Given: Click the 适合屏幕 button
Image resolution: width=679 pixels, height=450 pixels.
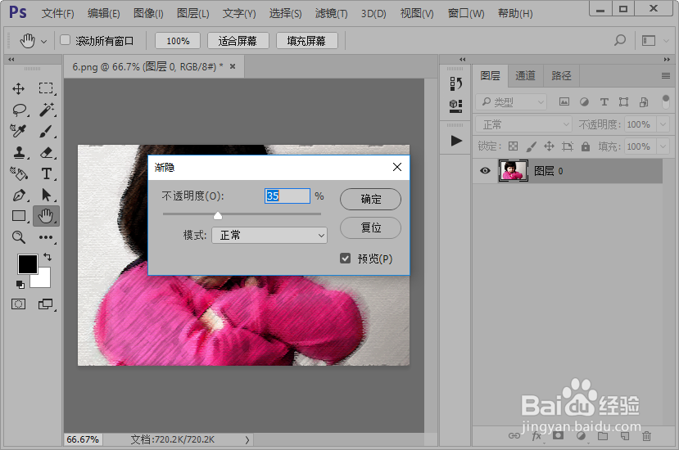Looking at the screenshot, I should tap(238, 41).
